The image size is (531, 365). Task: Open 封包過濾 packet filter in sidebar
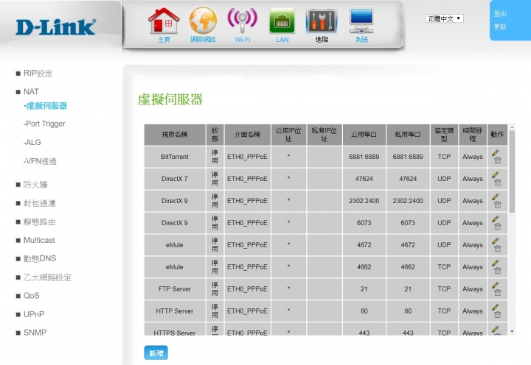coord(39,203)
